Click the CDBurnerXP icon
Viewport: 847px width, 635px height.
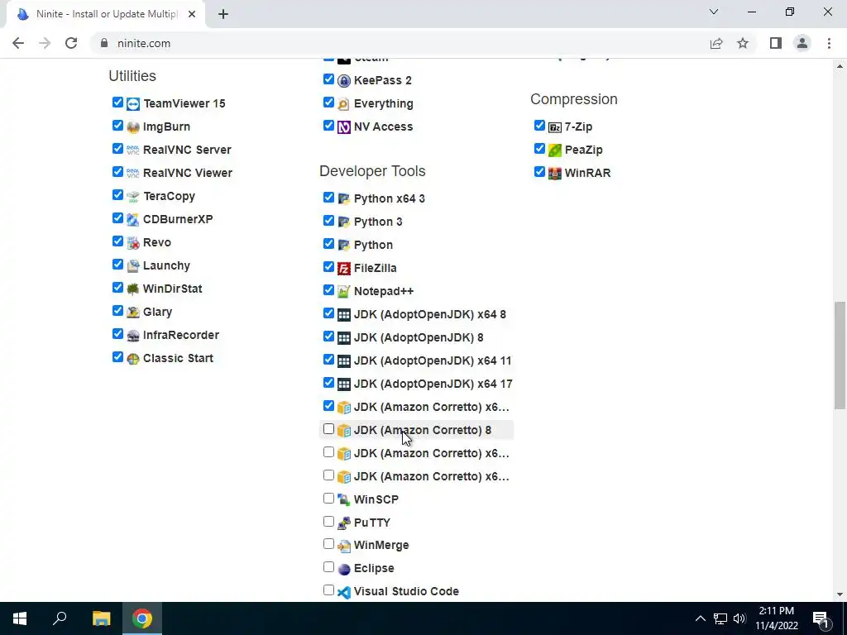(x=133, y=220)
